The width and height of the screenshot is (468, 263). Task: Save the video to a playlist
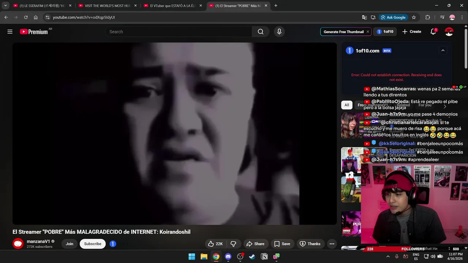(x=282, y=244)
